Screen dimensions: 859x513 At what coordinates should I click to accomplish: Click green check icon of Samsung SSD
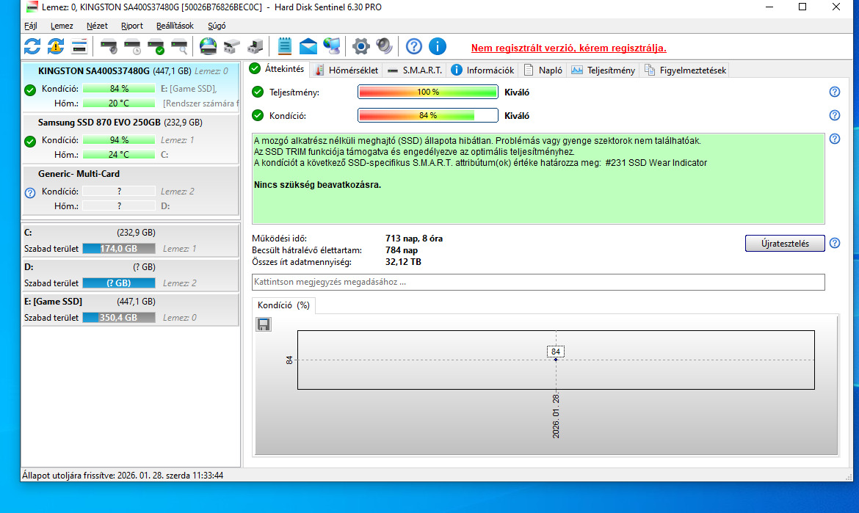[30, 141]
